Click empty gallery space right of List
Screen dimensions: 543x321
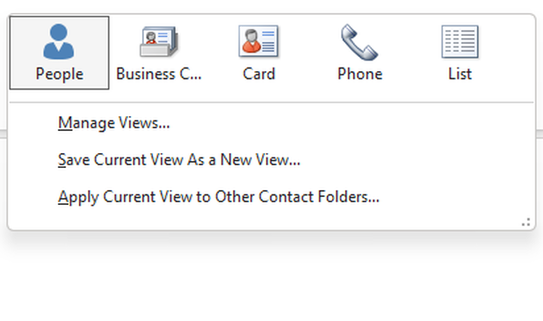pyautogui.click(x=507, y=52)
